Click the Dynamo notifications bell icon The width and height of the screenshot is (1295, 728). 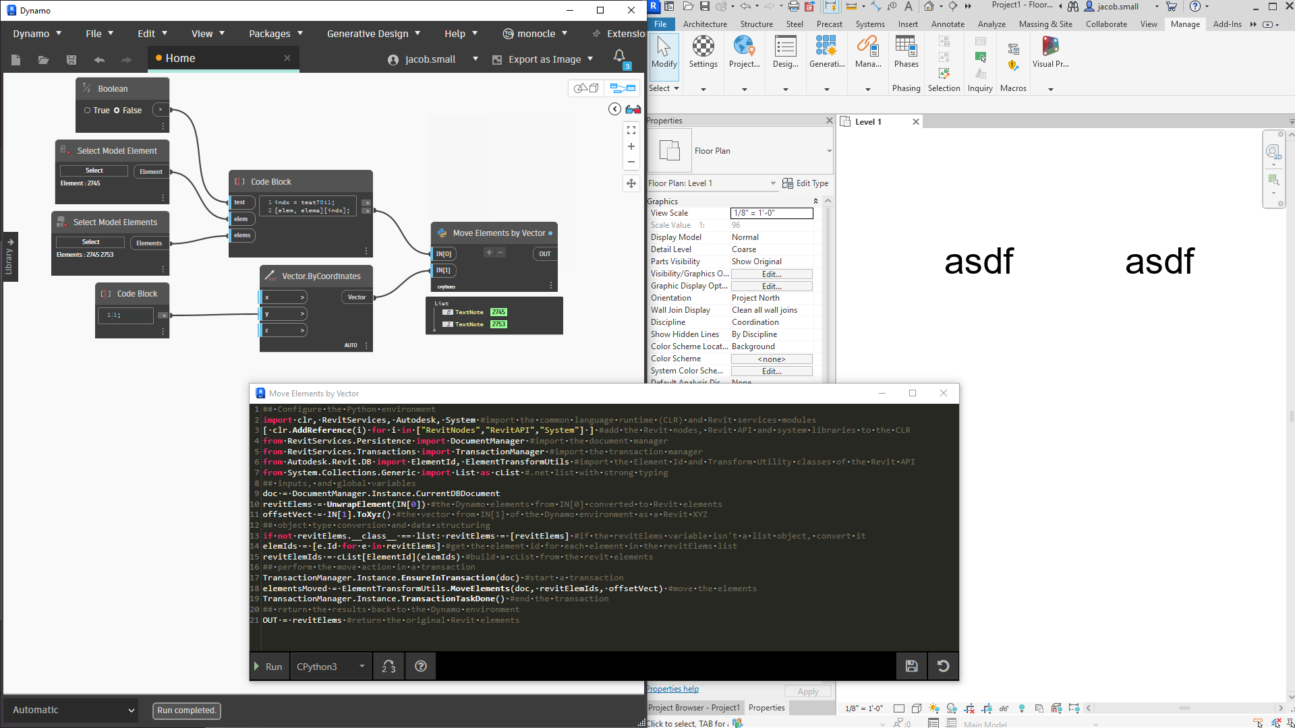click(x=619, y=57)
